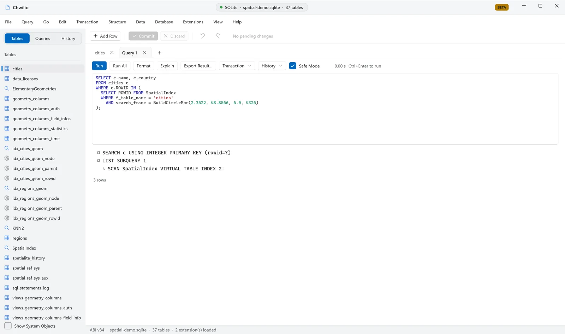The width and height of the screenshot is (565, 334).
Task: Select views_geometry_columns_auth table
Action: pos(43,308)
